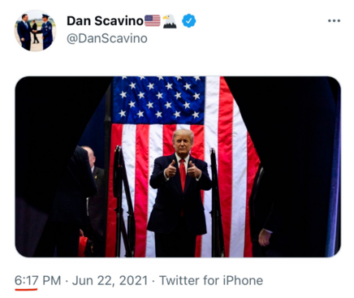Open the Twitter for iPhone source link
The height and width of the screenshot is (298, 354).
pyautogui.click(x=211, y=280)
